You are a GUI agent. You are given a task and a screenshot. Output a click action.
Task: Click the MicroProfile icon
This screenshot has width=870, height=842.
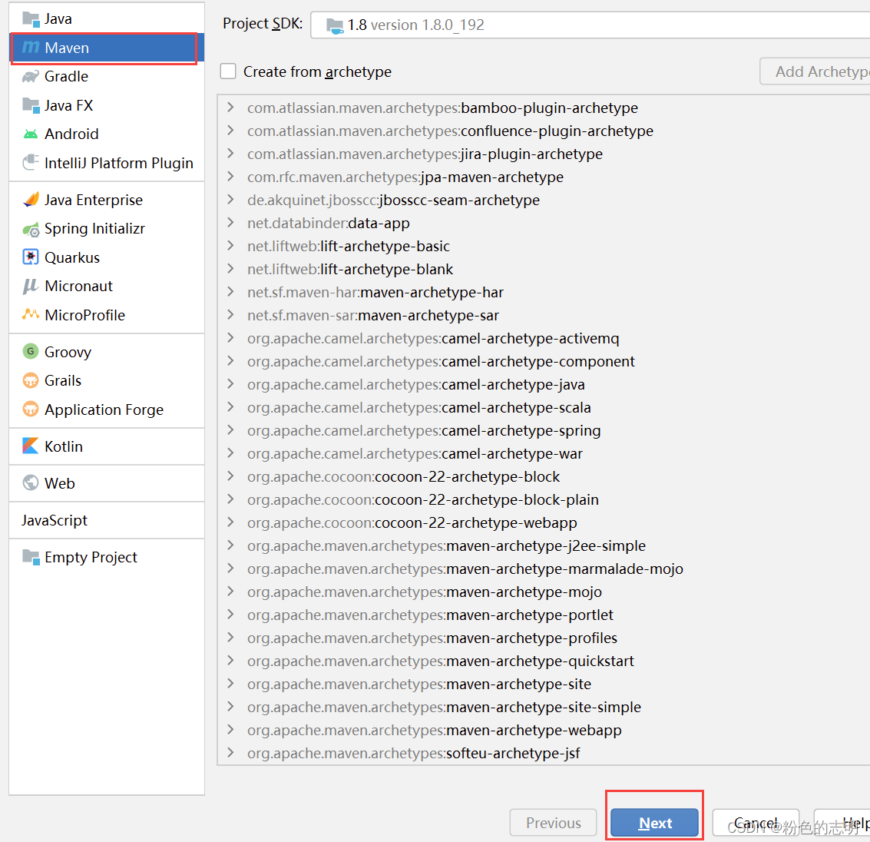(x=31, y=315)
